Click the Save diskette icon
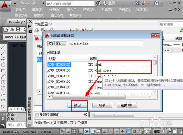183x135 pixels. [18, 30]
